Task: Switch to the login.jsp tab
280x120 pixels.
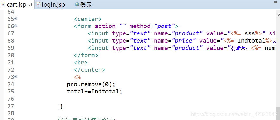Action: (x=51, y=5)
